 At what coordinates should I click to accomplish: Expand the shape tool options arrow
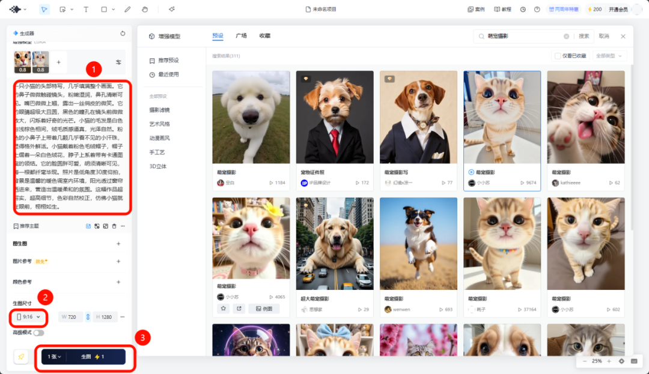pos(114,9)
